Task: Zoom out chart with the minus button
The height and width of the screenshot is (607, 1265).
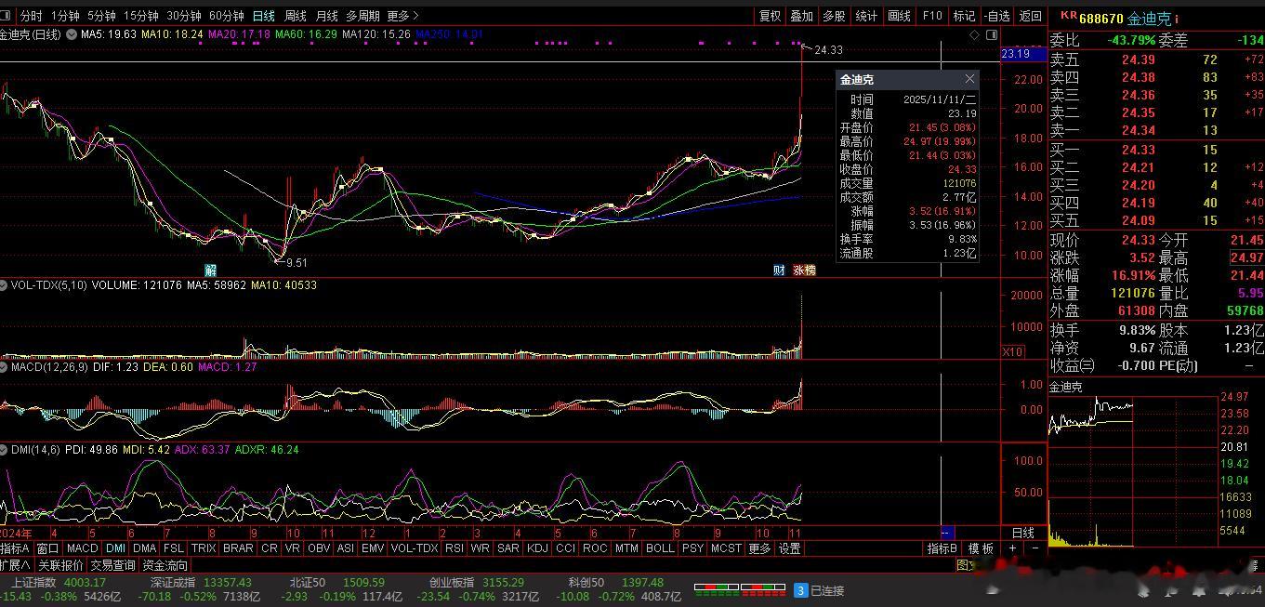Action: point(1035,548)
